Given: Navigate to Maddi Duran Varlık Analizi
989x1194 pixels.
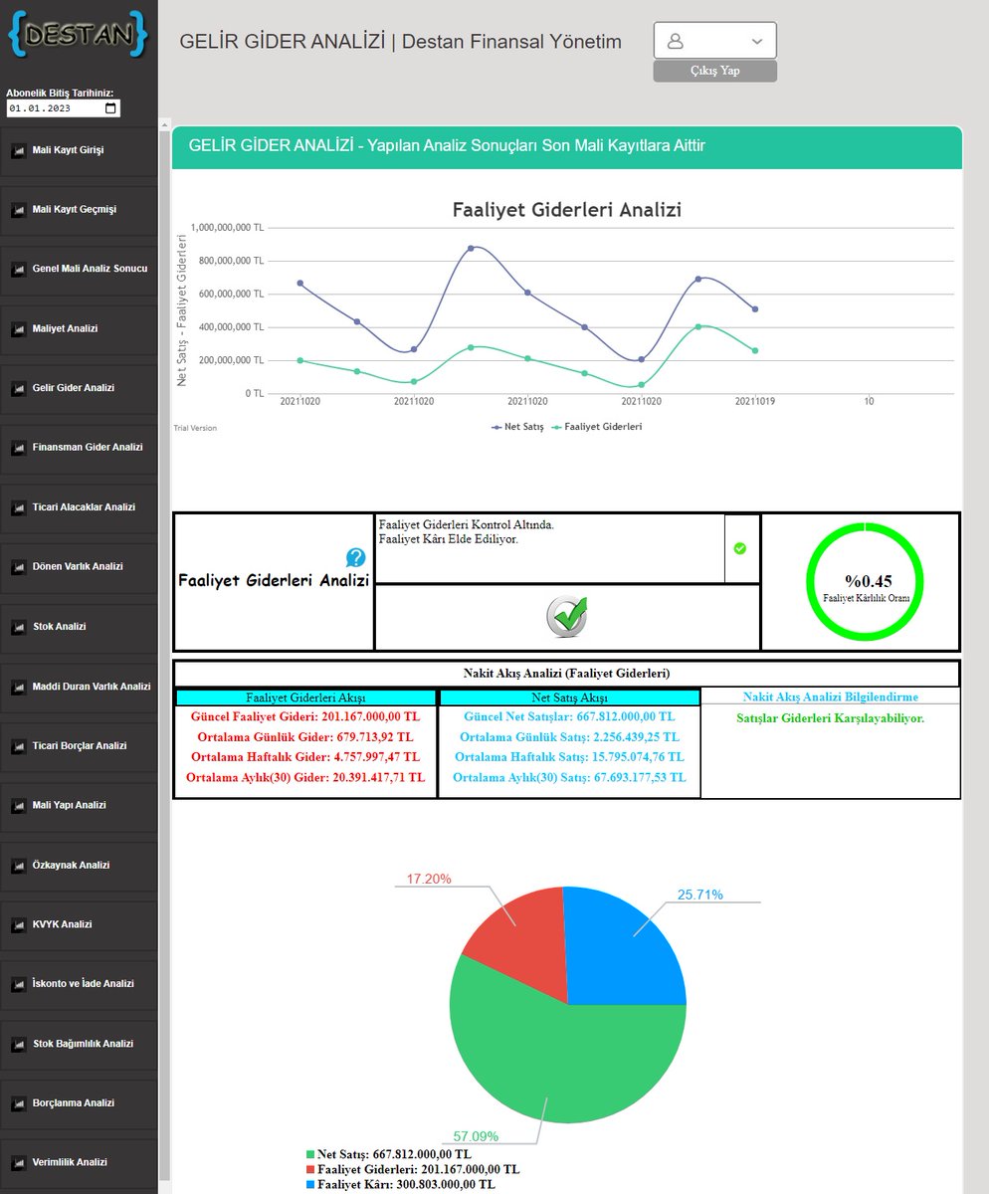Looking at the screenshot, I should (79, 687).
